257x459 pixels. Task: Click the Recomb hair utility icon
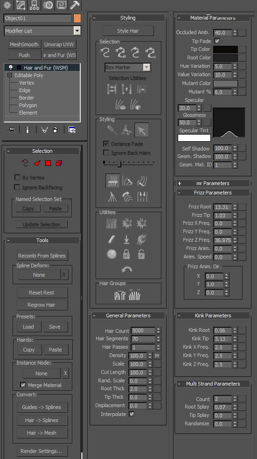(x=111, y=239)
